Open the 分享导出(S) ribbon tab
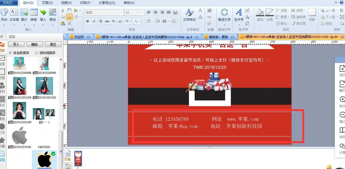 [107, 3]
